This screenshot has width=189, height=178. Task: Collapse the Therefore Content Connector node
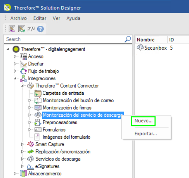click(22, 86)
